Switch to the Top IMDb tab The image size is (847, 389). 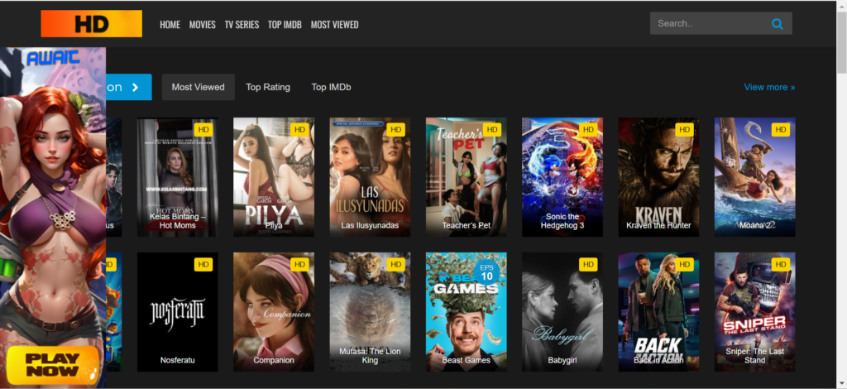click(x=331, y=87)
